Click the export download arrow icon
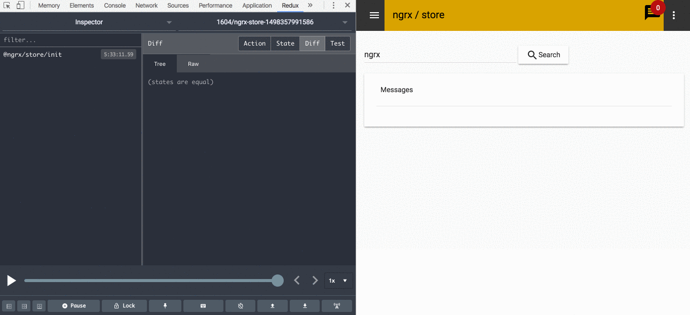Screen dimensions: 690x315 click(305, 306)
